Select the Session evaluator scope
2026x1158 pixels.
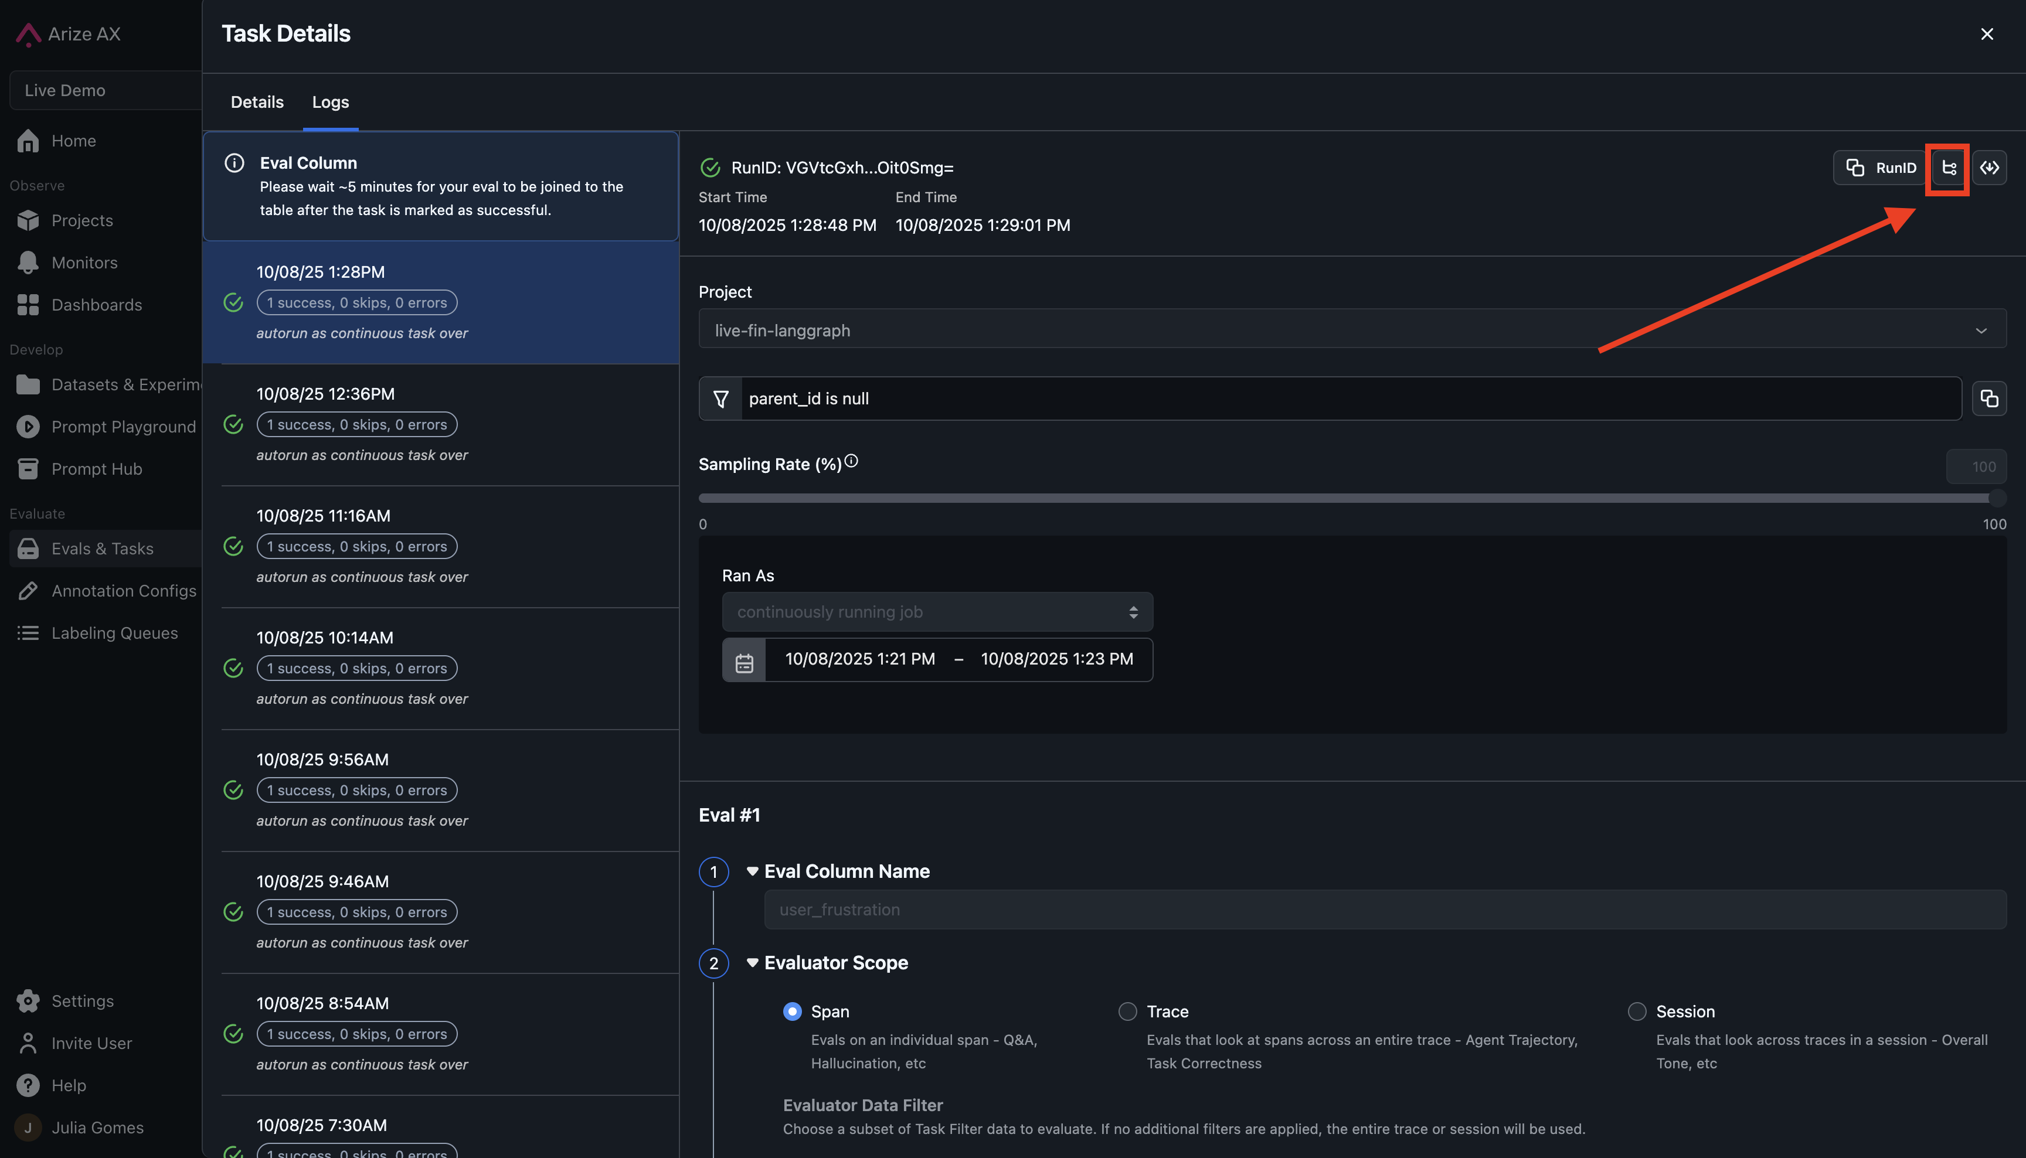point(1637,1011)
